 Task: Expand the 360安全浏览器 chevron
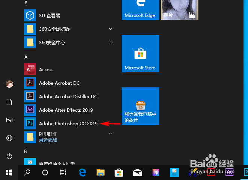pos(110,29)
